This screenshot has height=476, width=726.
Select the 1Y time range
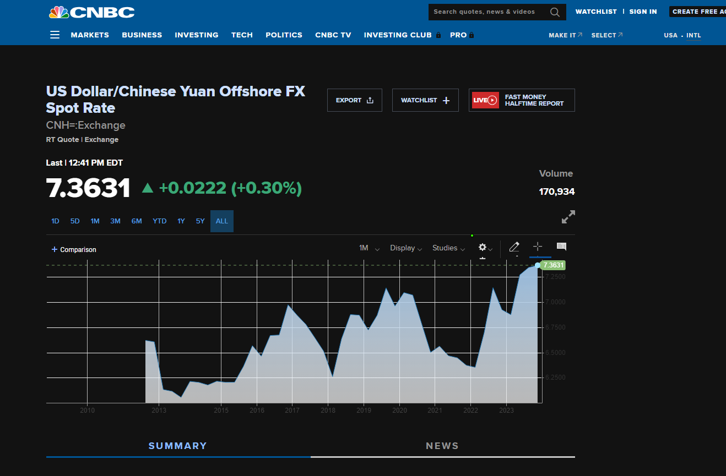coord(181,221)
